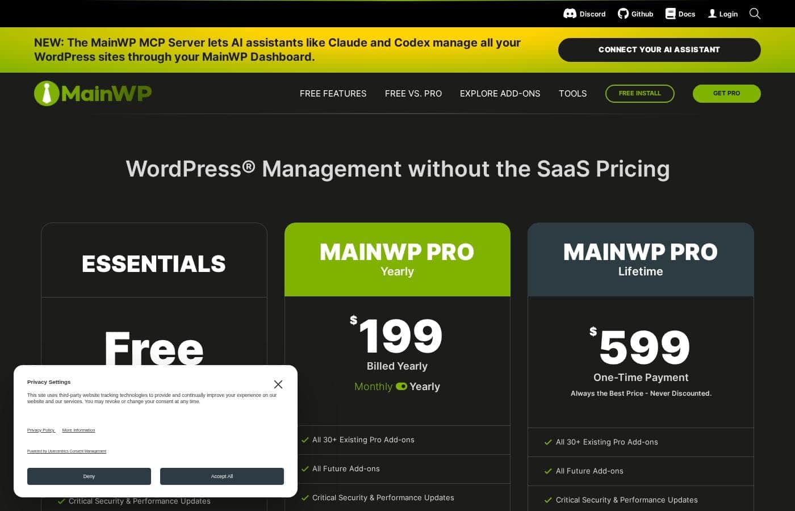This screenshot has width=795, height=511.
Task: Click Yearly plan 'All 30+ Existing Pro Add-ons'
Action: pos(363,440)
